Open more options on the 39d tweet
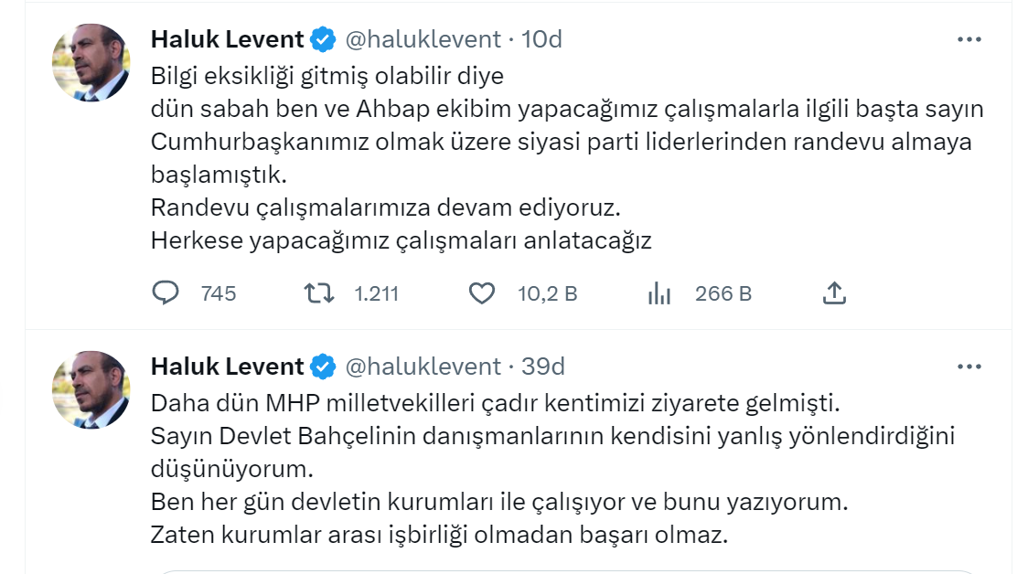Screen dimensions: 1028x574 (969, 367)
